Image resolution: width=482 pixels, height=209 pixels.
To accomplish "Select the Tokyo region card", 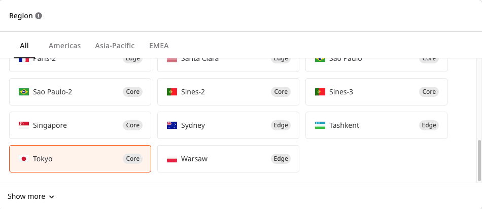I will (x=80, y=159).
